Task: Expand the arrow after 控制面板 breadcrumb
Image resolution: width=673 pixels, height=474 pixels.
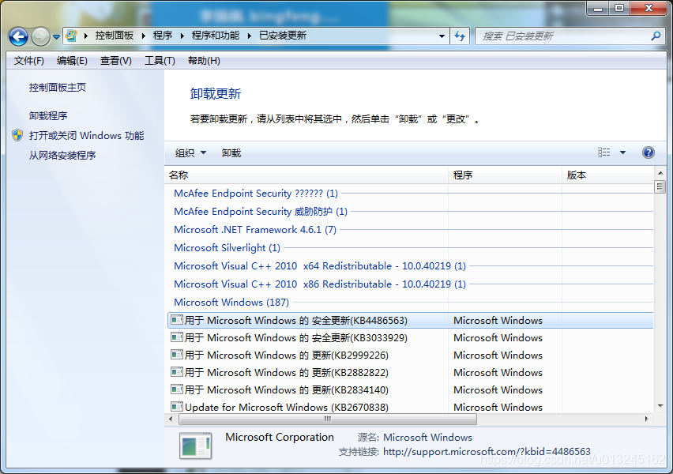Action: (143, 36)
